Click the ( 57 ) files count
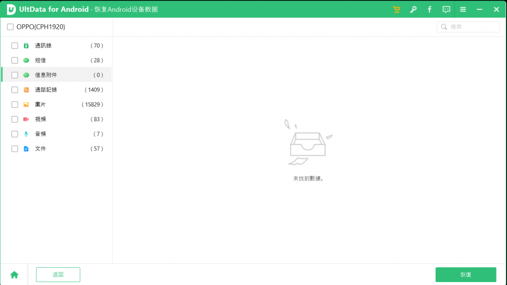 click(97, 148)
